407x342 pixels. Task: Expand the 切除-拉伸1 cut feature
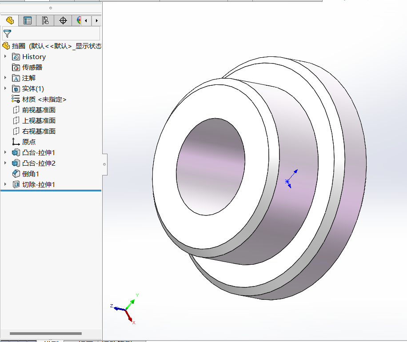coord(5,184)
